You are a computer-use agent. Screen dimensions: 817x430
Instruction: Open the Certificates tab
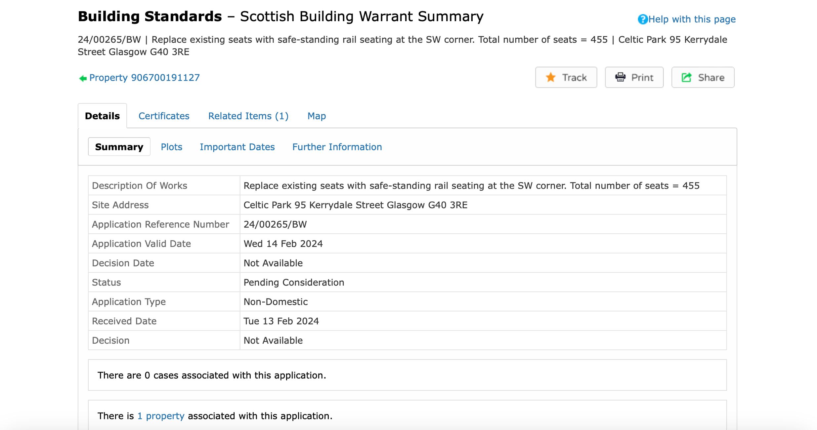point(164,116)
